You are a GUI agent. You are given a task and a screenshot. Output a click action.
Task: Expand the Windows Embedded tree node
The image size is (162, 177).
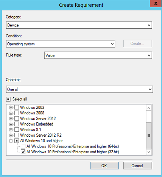click(x=11, y=124)
